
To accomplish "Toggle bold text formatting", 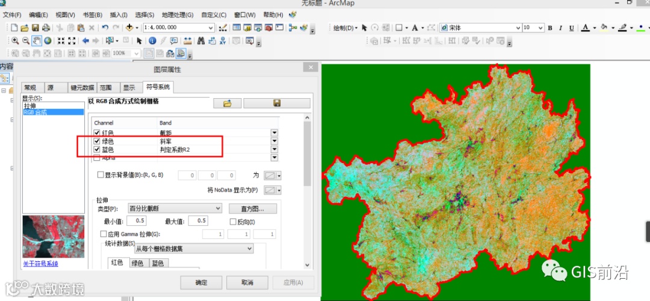I will point(550,28).
